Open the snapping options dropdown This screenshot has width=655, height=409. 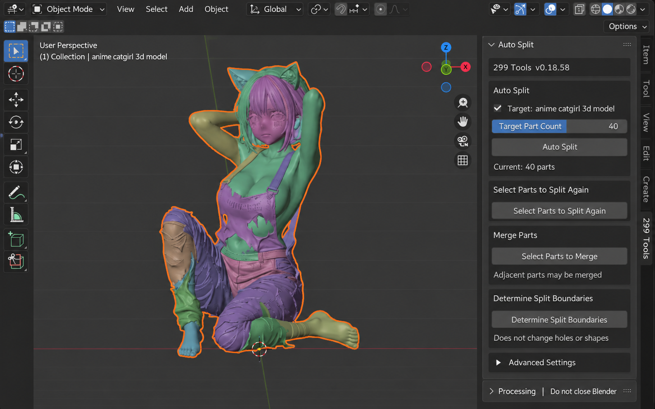(358, 9)
